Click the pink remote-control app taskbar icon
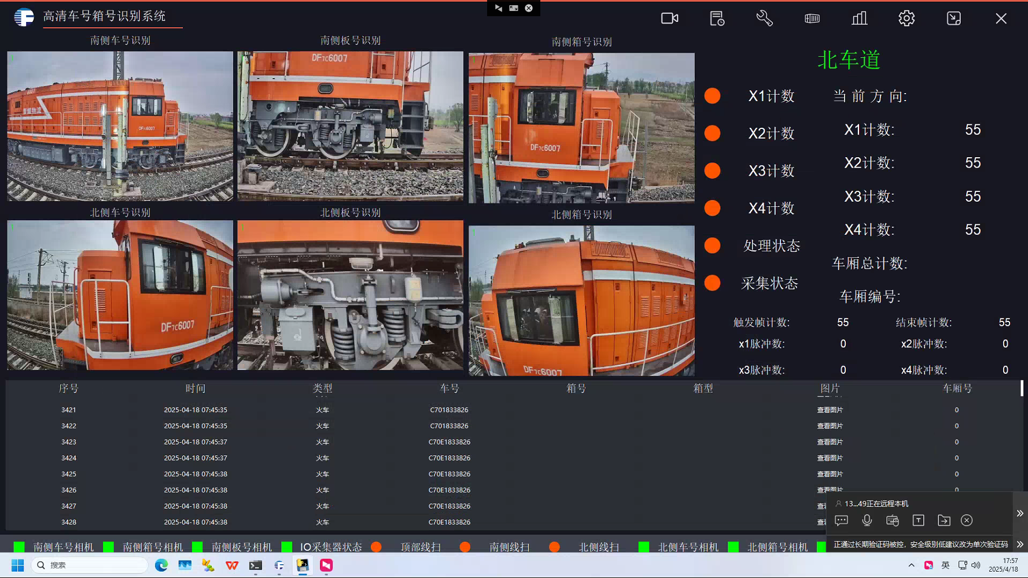Viewport: 1028px width, 578px height. [x=326, y=565]
